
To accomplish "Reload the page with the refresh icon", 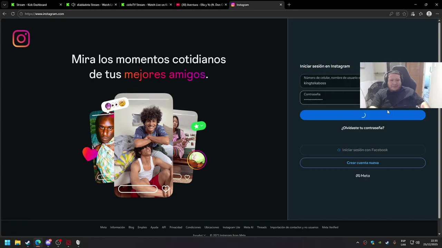I will coord(13,14).
